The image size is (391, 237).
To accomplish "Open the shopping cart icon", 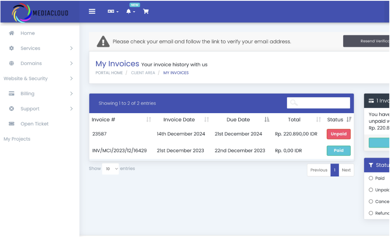I will click(146, 12).
